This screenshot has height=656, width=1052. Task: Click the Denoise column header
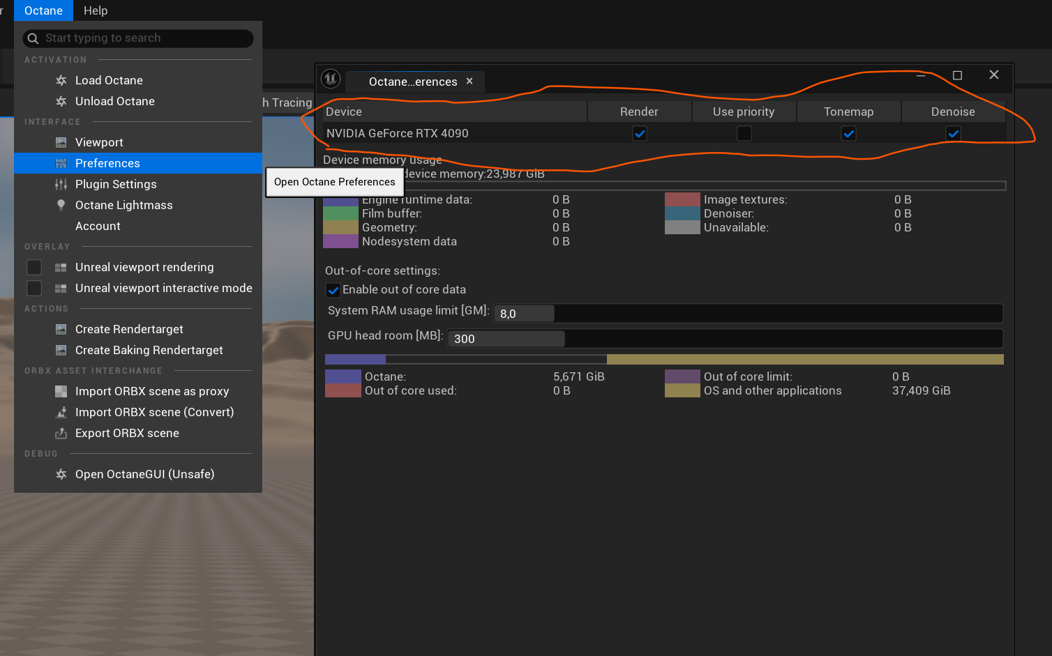(953, 112)
